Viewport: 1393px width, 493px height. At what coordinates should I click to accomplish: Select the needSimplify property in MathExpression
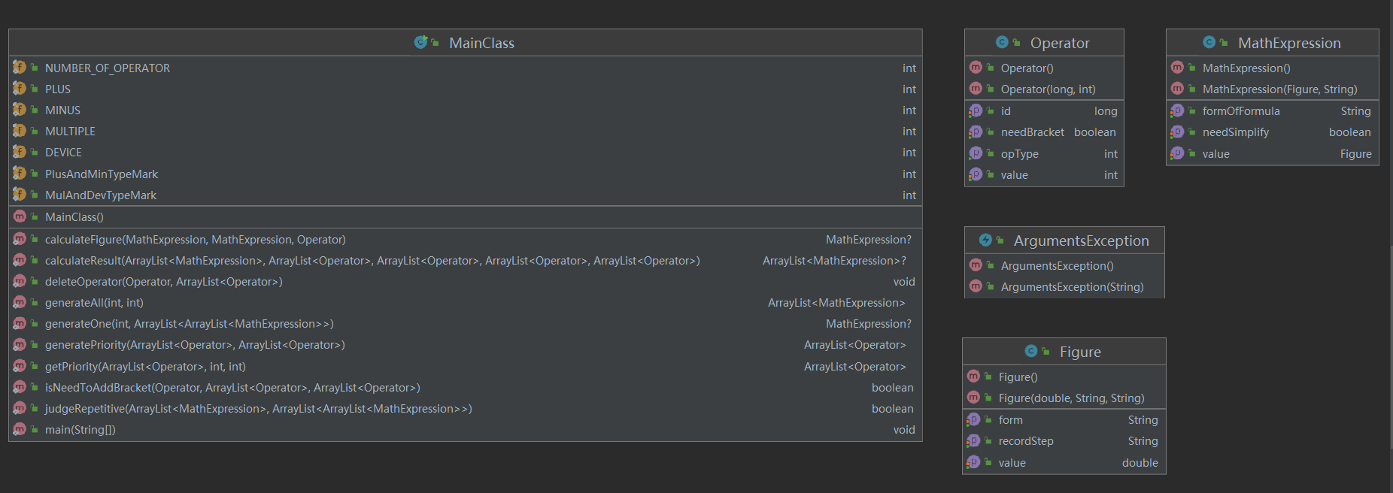[x=1235, y=132]
